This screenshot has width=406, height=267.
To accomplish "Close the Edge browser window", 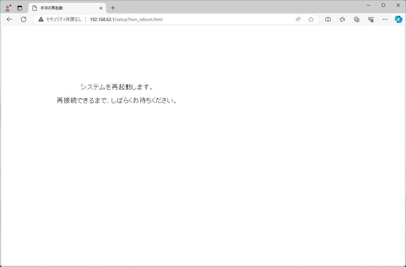I will click(x=398, y=5).
